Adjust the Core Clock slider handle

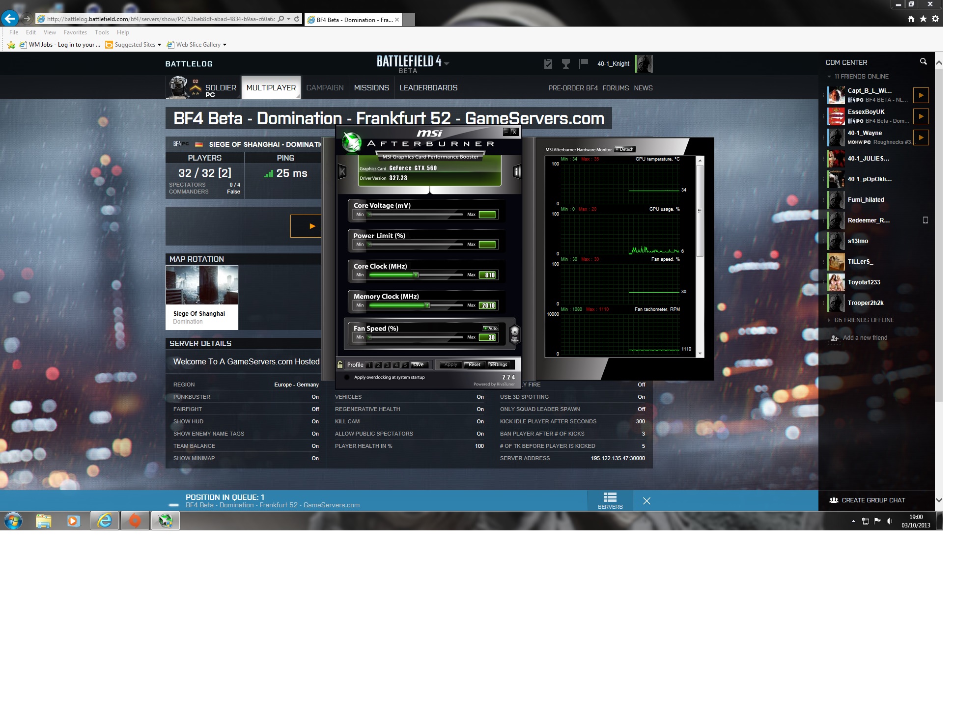(416, 275)
